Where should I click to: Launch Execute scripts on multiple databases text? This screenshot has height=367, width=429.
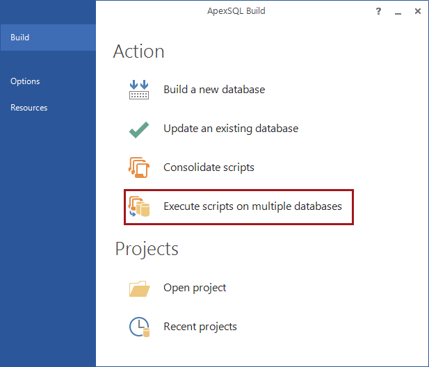252,206
